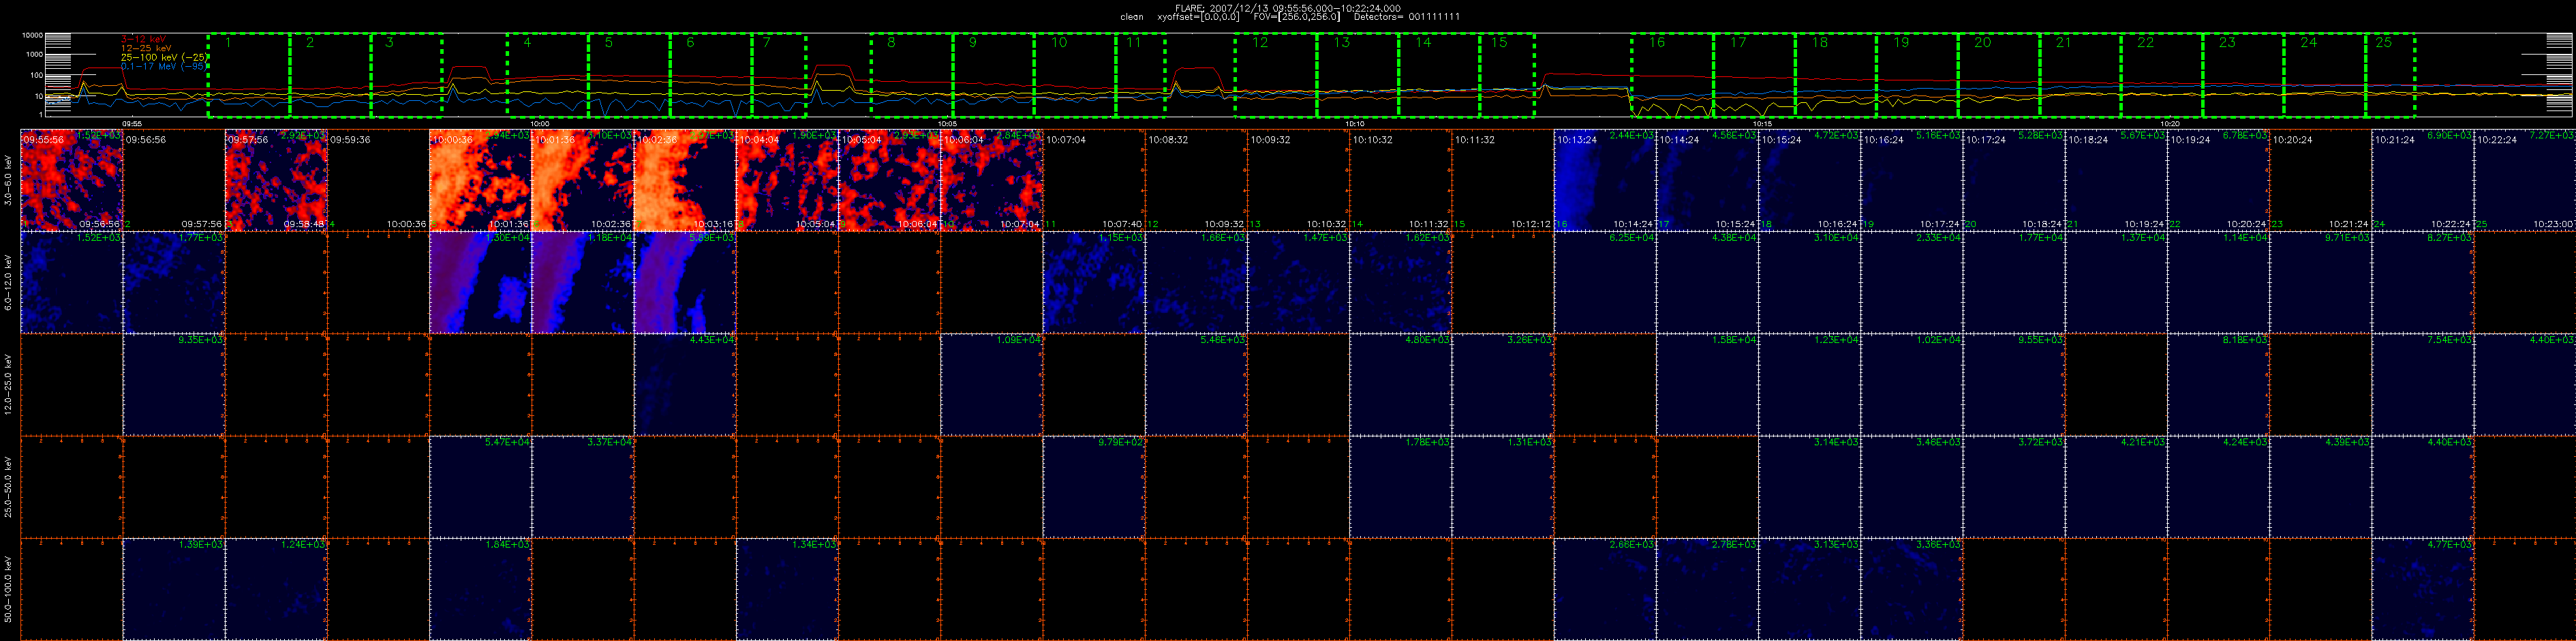Open the 3-6 keV image at 09:55:56

72,180
